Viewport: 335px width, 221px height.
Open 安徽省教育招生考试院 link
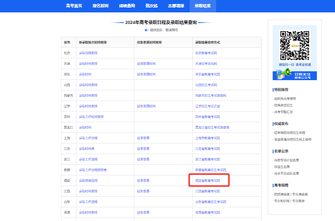211,170
